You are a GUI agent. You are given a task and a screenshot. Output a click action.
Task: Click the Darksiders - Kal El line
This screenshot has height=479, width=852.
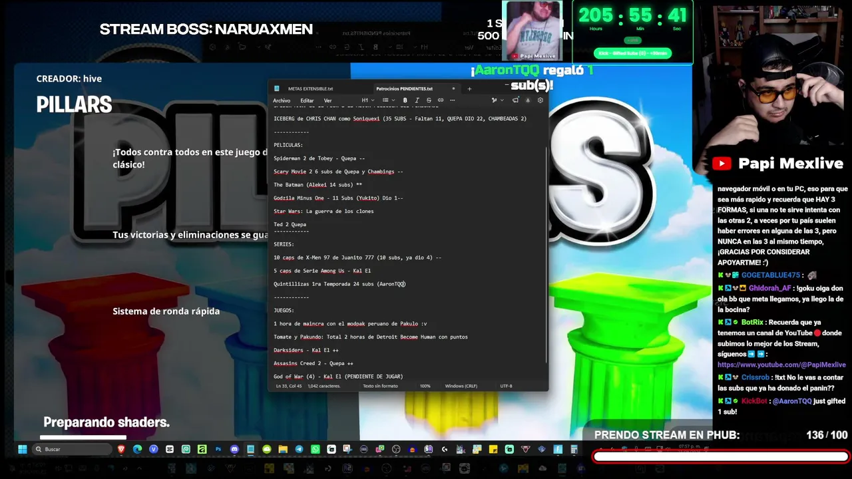click(306, 351)
